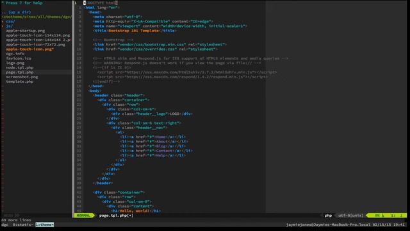The height and width of the screenshot is (231, 410).
Task: Open screenshot.png from file tree
Action: (22, 77)
